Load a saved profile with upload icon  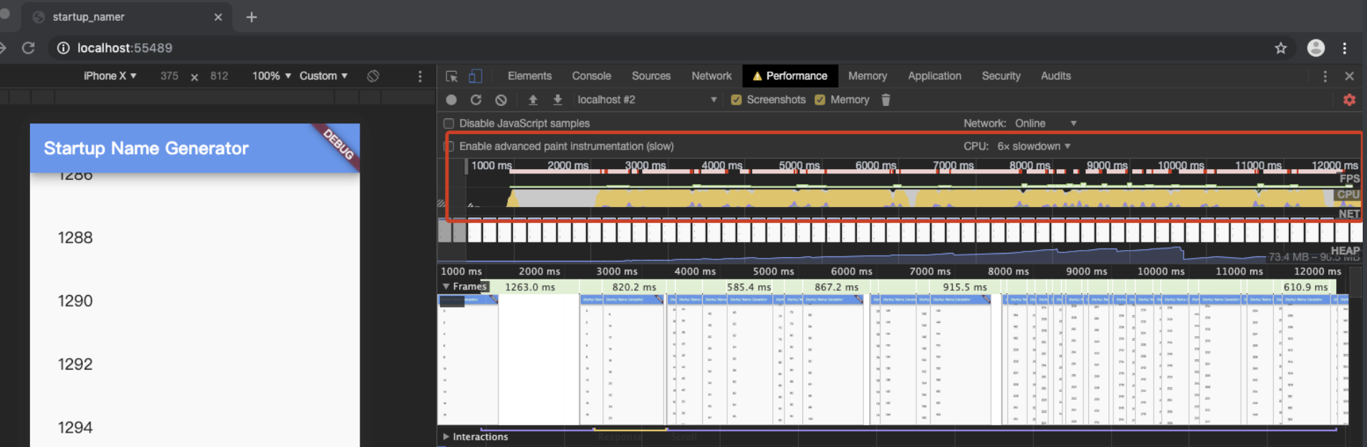[x=532, y=100]
